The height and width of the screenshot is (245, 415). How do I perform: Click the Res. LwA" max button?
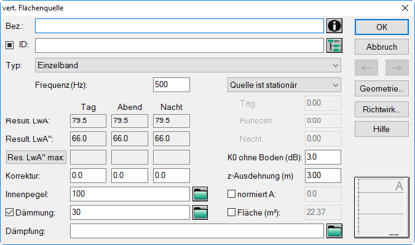point(36,157)
